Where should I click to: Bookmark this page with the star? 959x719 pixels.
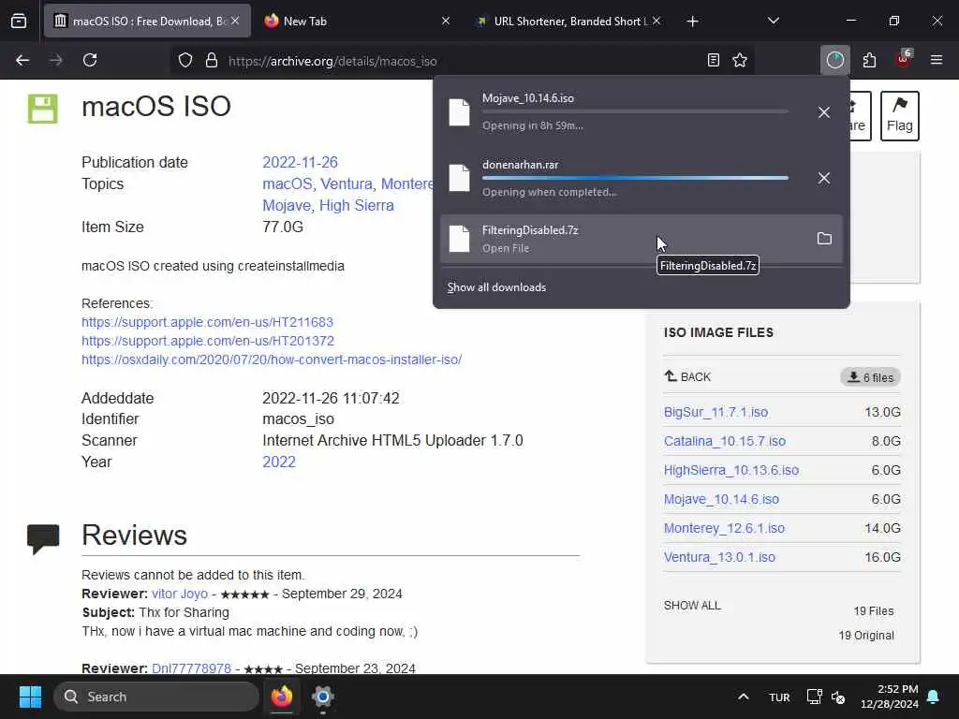740,60
